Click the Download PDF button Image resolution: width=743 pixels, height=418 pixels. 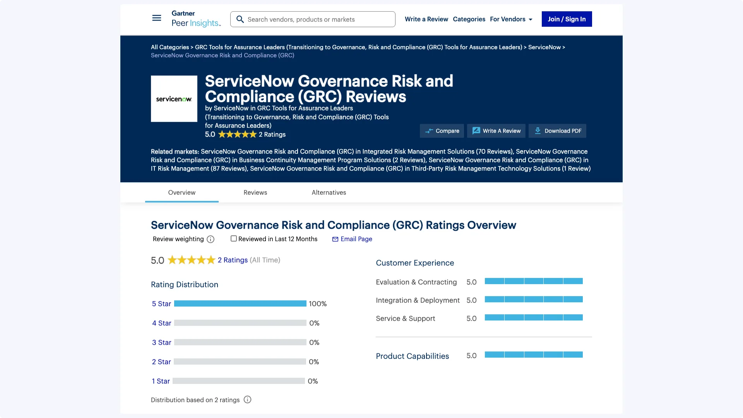pos(557,131)
